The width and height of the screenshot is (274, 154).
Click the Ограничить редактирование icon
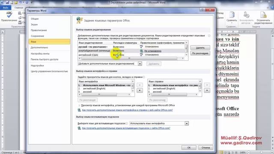point(263,15)
